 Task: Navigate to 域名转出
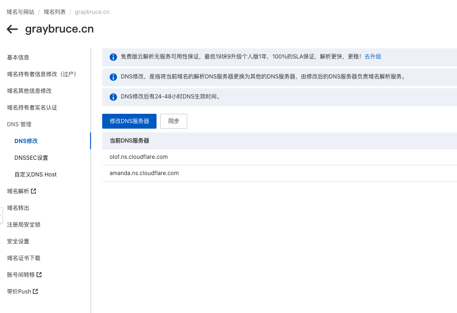(x=18, y=208)
